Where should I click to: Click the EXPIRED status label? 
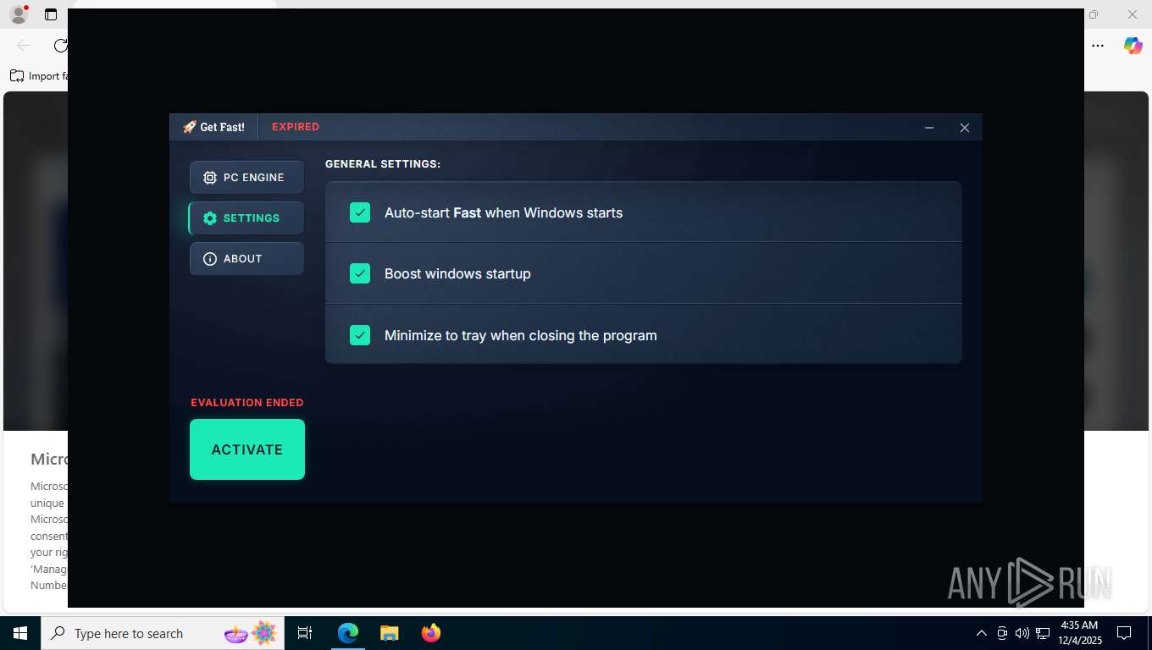coord(296,127)
